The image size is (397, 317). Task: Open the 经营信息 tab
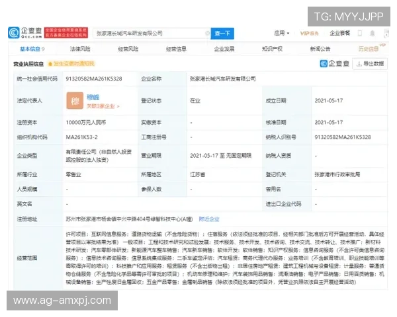point(176,49)
